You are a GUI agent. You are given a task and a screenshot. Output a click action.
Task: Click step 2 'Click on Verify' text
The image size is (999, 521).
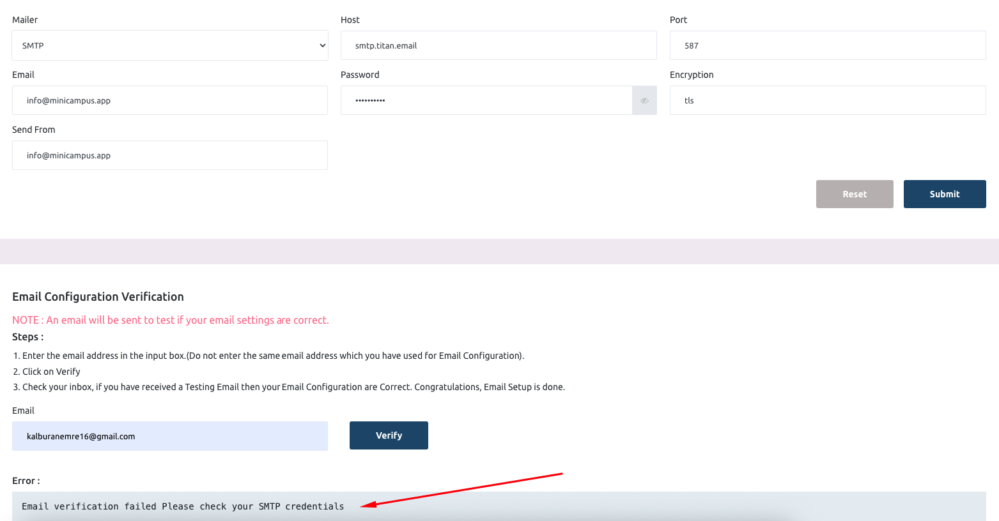pyautogui.click(x=51, y=372)
